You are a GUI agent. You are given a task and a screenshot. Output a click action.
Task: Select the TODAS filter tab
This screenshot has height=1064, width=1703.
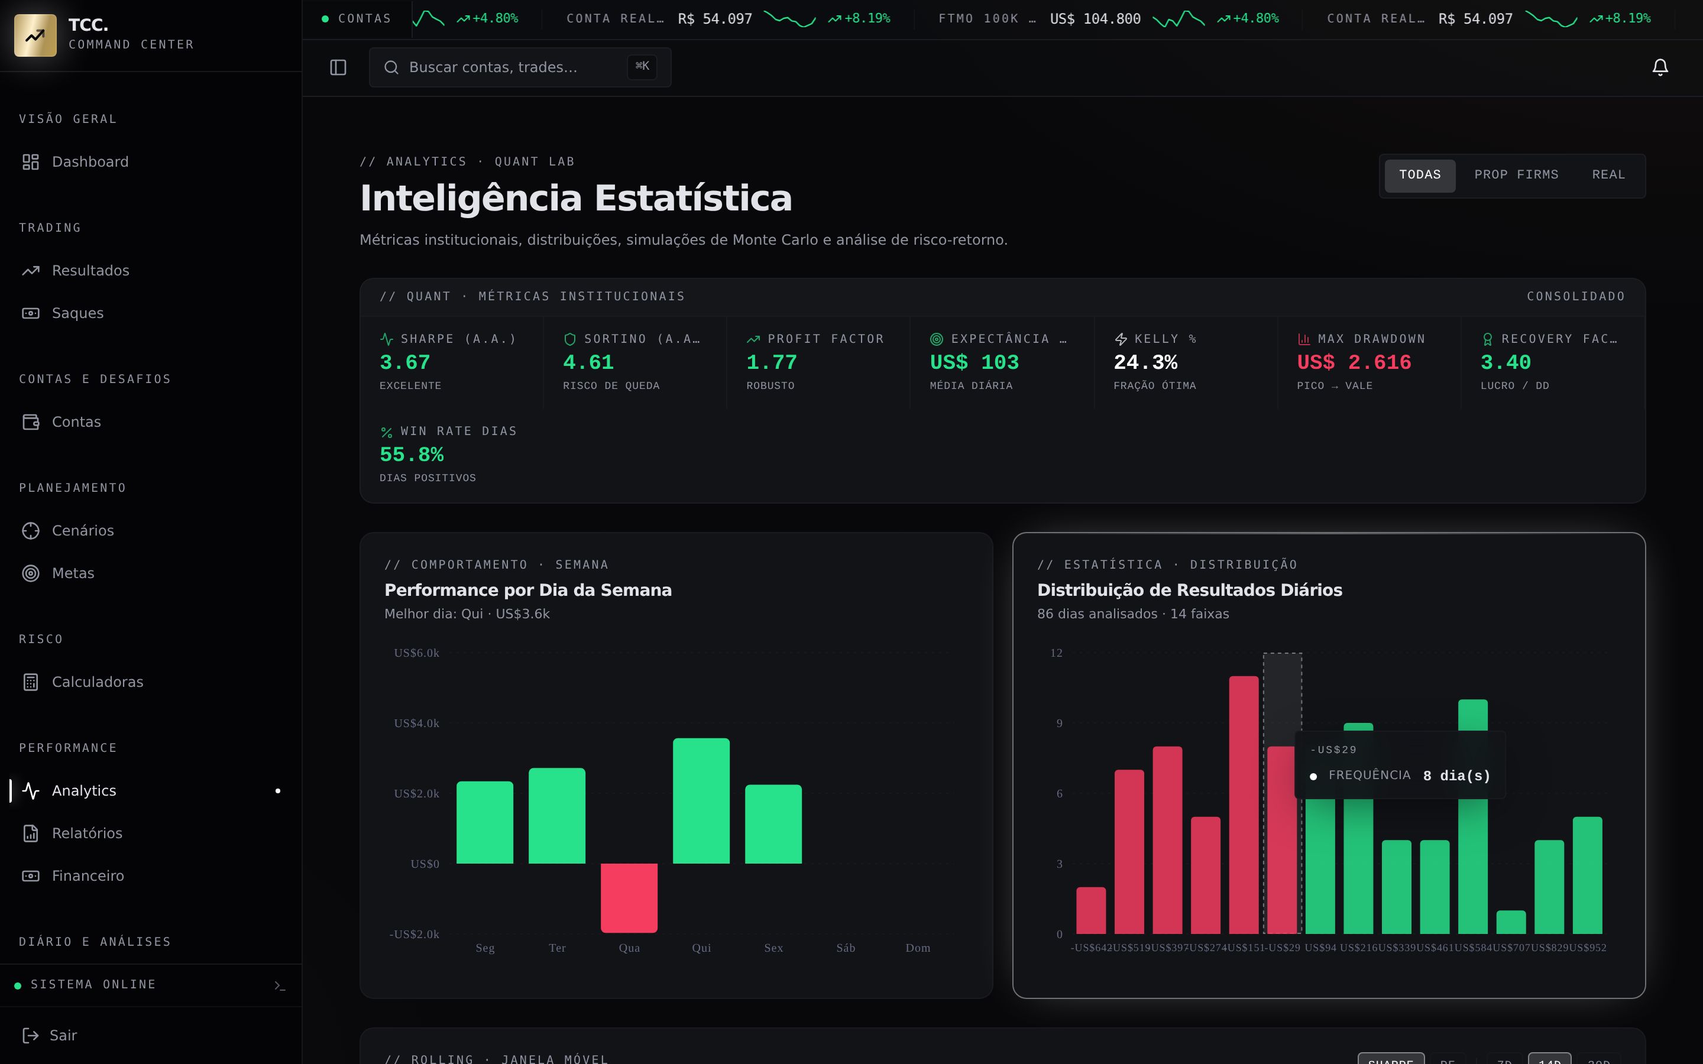pyautogui.click(x=1419, y=175)
